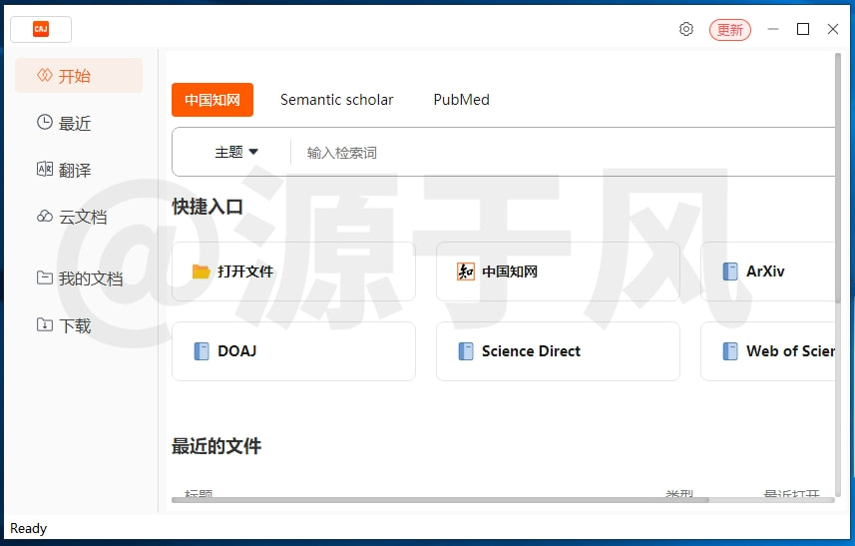Click the clock icon beside 最近

(45, 122)
